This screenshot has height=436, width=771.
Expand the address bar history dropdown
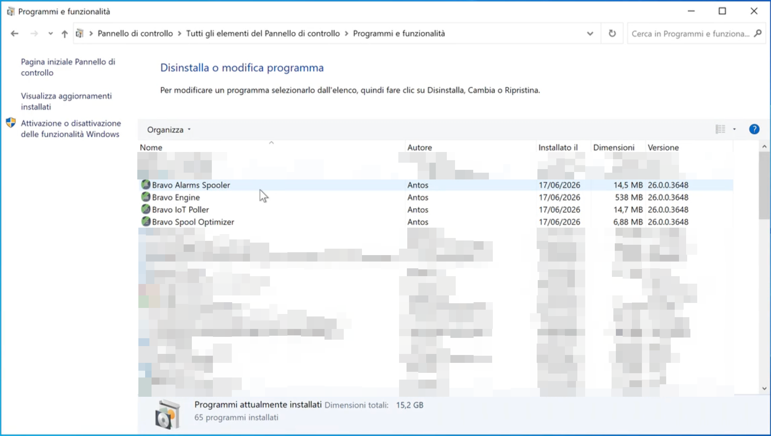pos(590,34)
